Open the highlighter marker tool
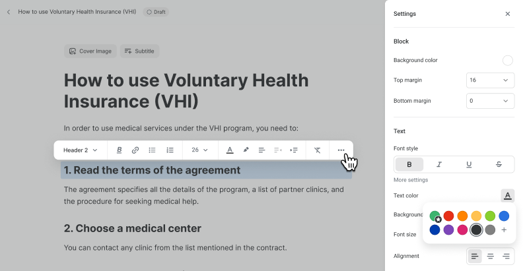Viewport: 523px width, 271px height. pyautogui.click(x=246, y=150)
